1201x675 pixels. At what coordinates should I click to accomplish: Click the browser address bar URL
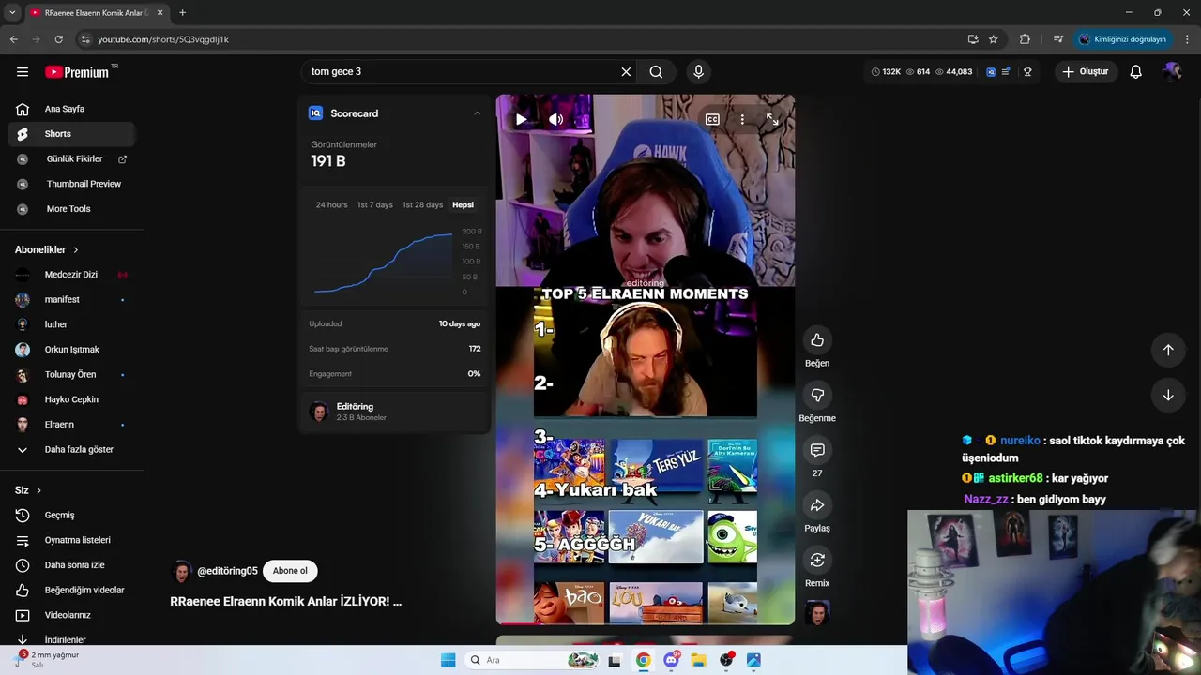coord(163,39)
